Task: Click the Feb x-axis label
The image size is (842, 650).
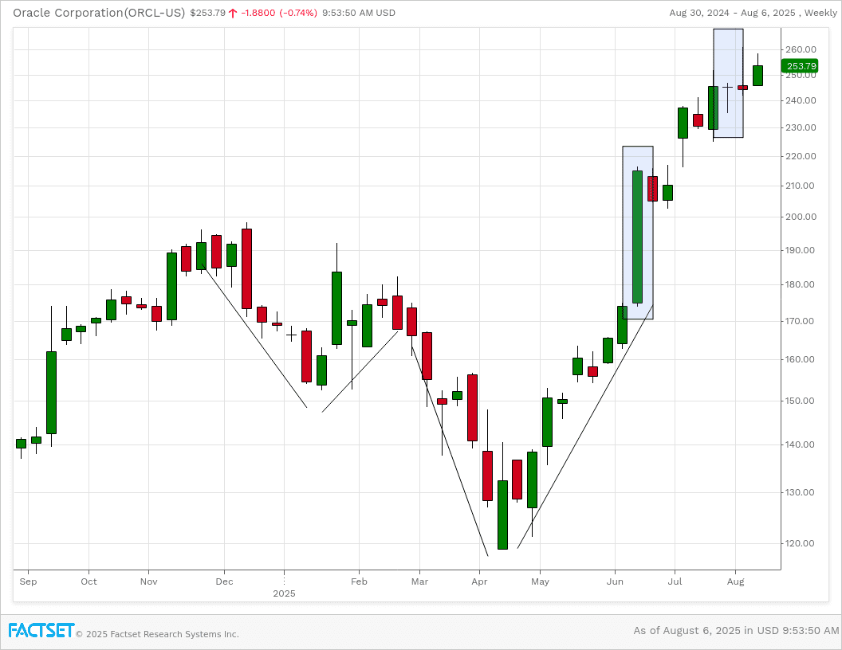Action: tap(360, 581)
